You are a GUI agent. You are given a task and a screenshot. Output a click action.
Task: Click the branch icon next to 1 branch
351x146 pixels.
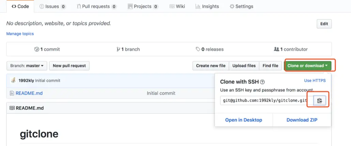[x=118, y=49]
